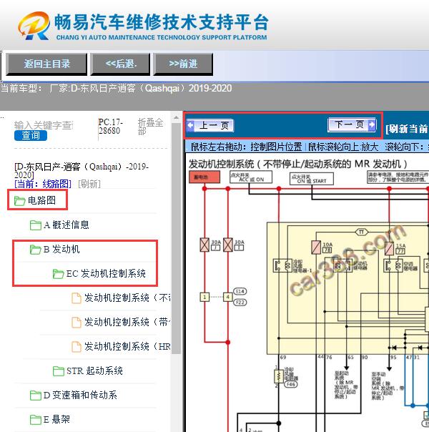Click sidebar scrollbar up arrow
The image size is (429, 432).
(176, 118)
